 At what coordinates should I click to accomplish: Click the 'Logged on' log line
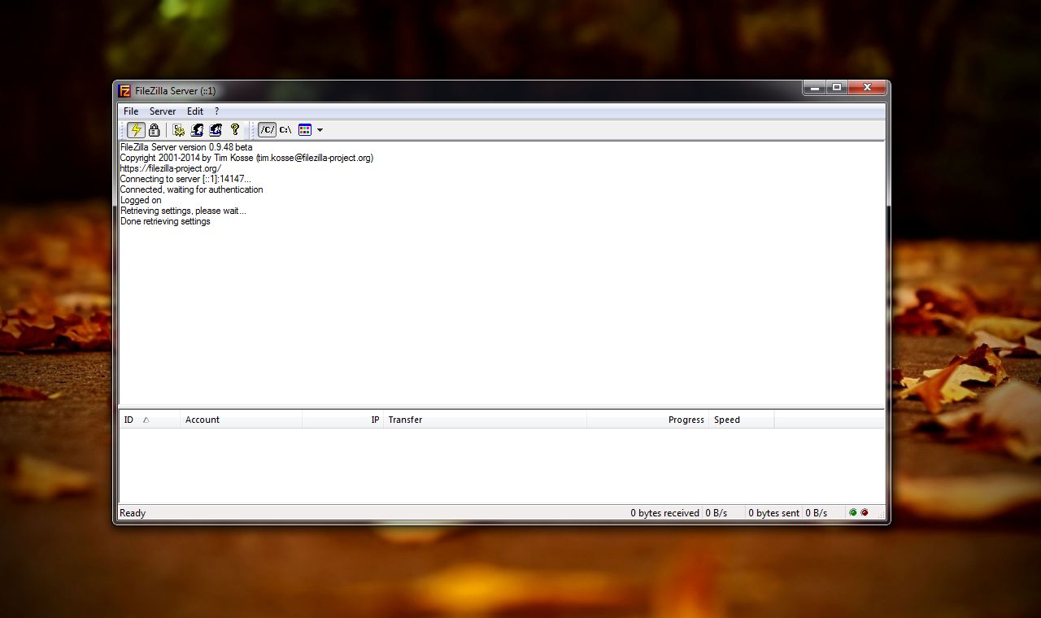pos(141,200)
